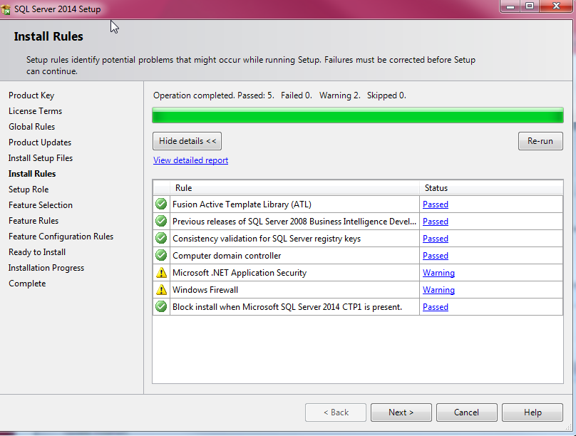Open the View detailed report link

pyautogui.click(x=190, y=160)
